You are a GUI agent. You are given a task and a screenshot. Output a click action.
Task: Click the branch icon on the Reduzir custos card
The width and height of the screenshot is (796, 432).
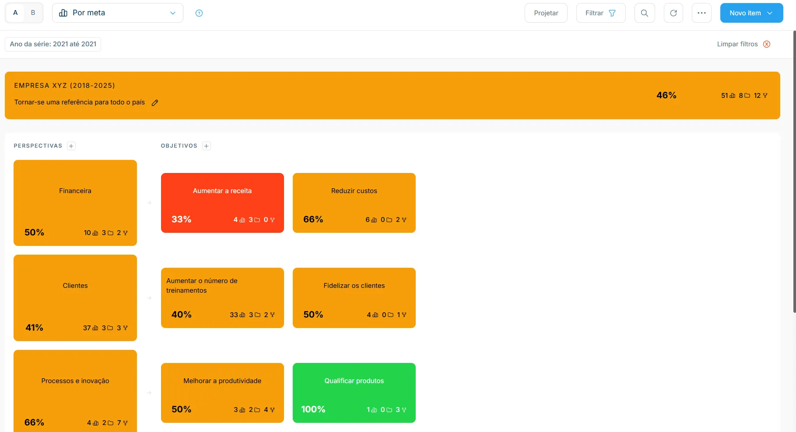[x=404, y=220]
